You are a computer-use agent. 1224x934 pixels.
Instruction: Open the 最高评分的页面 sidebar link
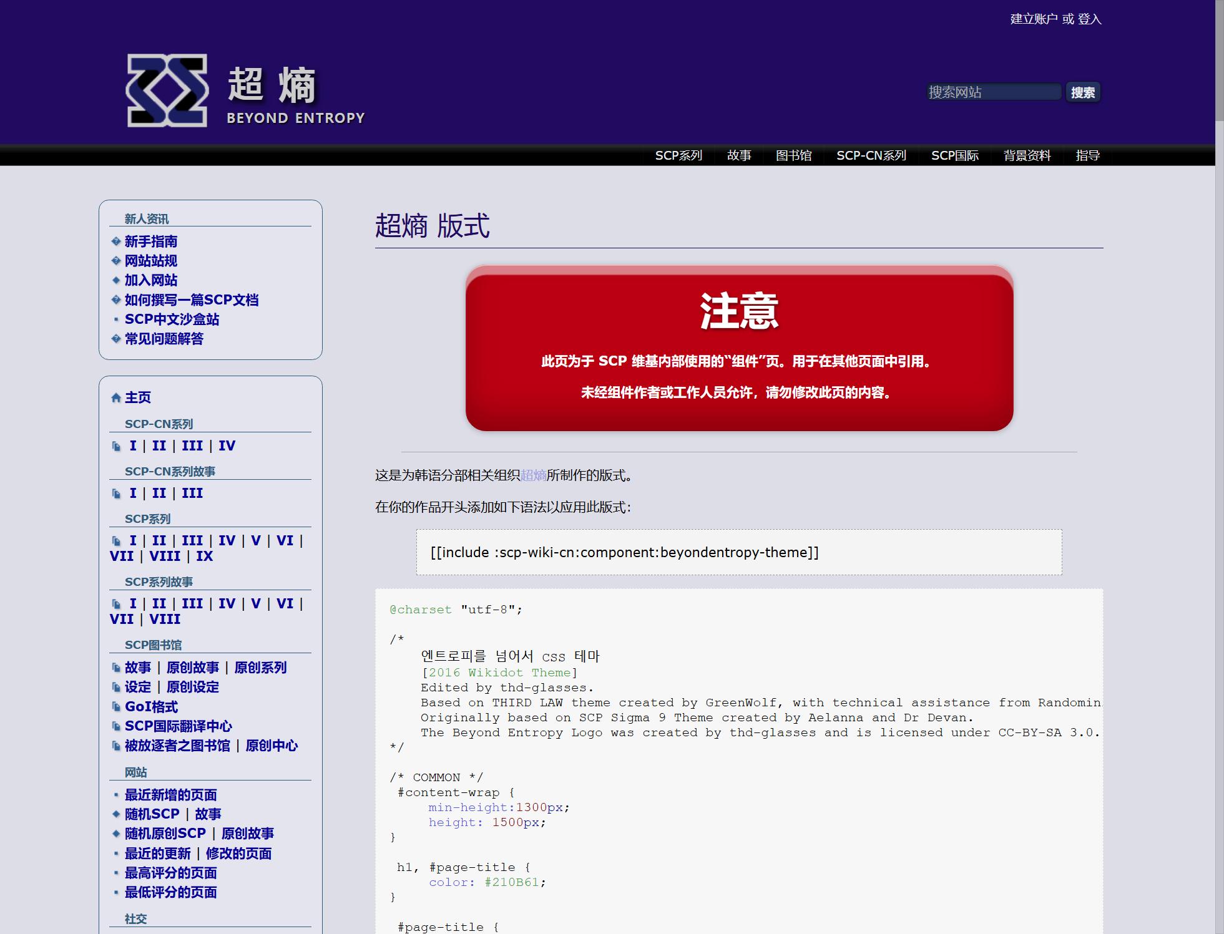tap(170, 873)
